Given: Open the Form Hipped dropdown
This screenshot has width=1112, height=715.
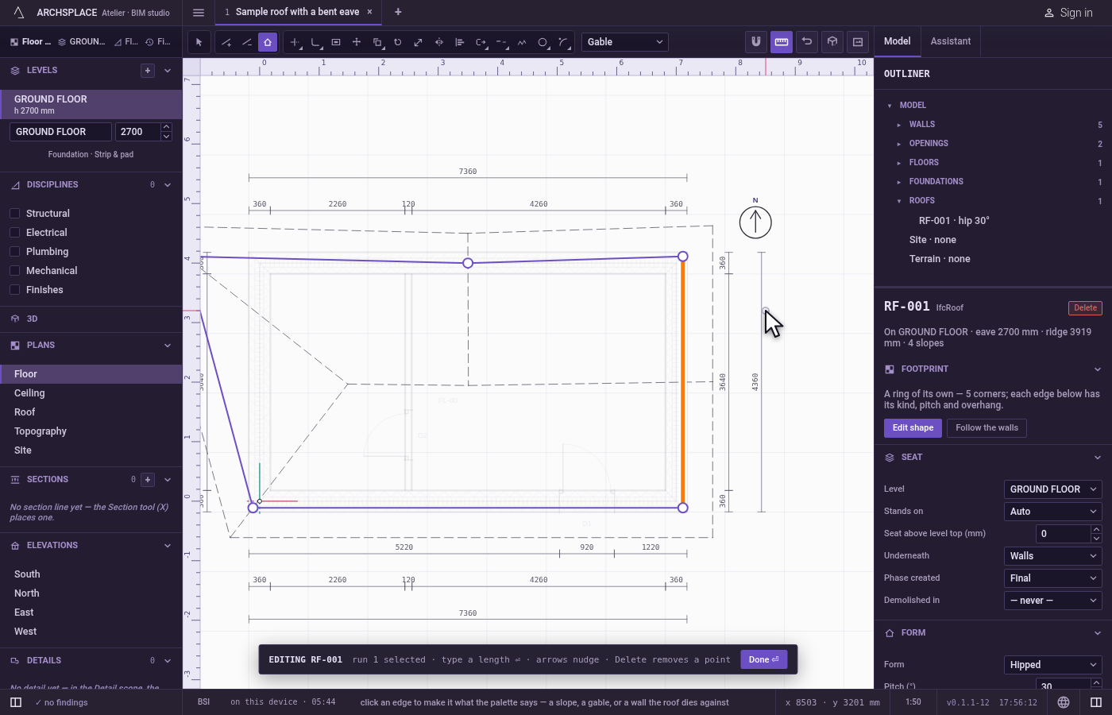Looking at the screenshot, I should (1053, 665).
